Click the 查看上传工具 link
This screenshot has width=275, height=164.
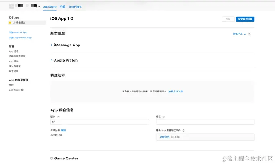[x=176, y=91]
